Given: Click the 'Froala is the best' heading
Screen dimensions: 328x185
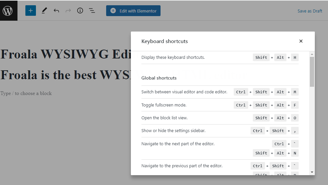Looking at the screenshot, I should [66, 75].
